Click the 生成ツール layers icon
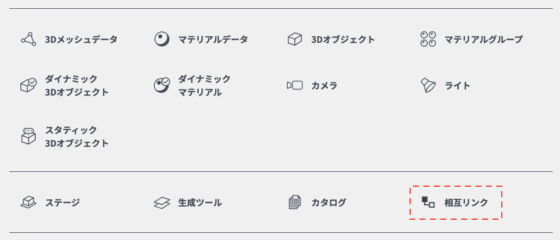560x240 pixels. tap(161, 203)
